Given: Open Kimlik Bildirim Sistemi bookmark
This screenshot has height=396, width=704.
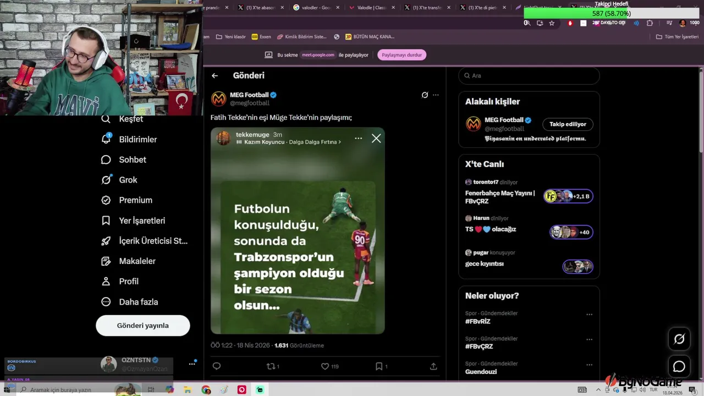Looking at the screenshot, I should pyautogui.click(x=302, y=37).
